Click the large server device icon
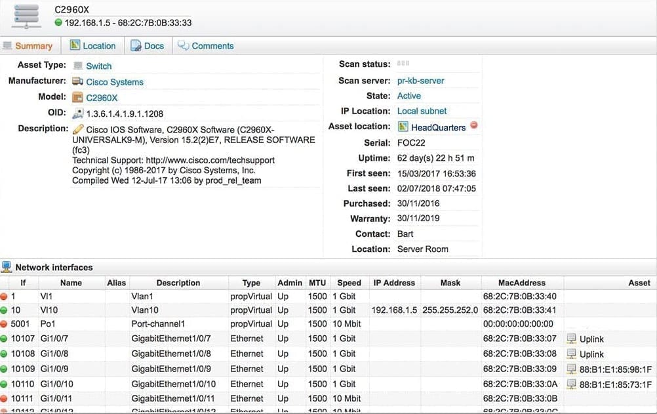657x414 pixels. coord(26,16)
